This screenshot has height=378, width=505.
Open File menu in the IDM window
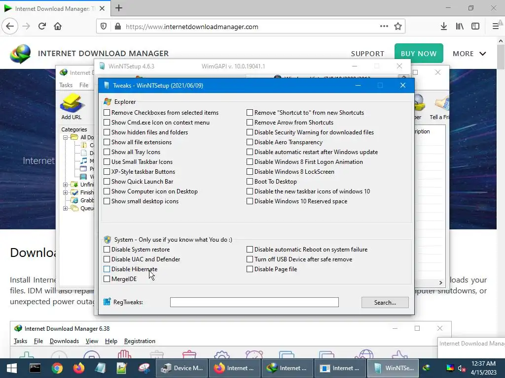(x=84, y=85)
